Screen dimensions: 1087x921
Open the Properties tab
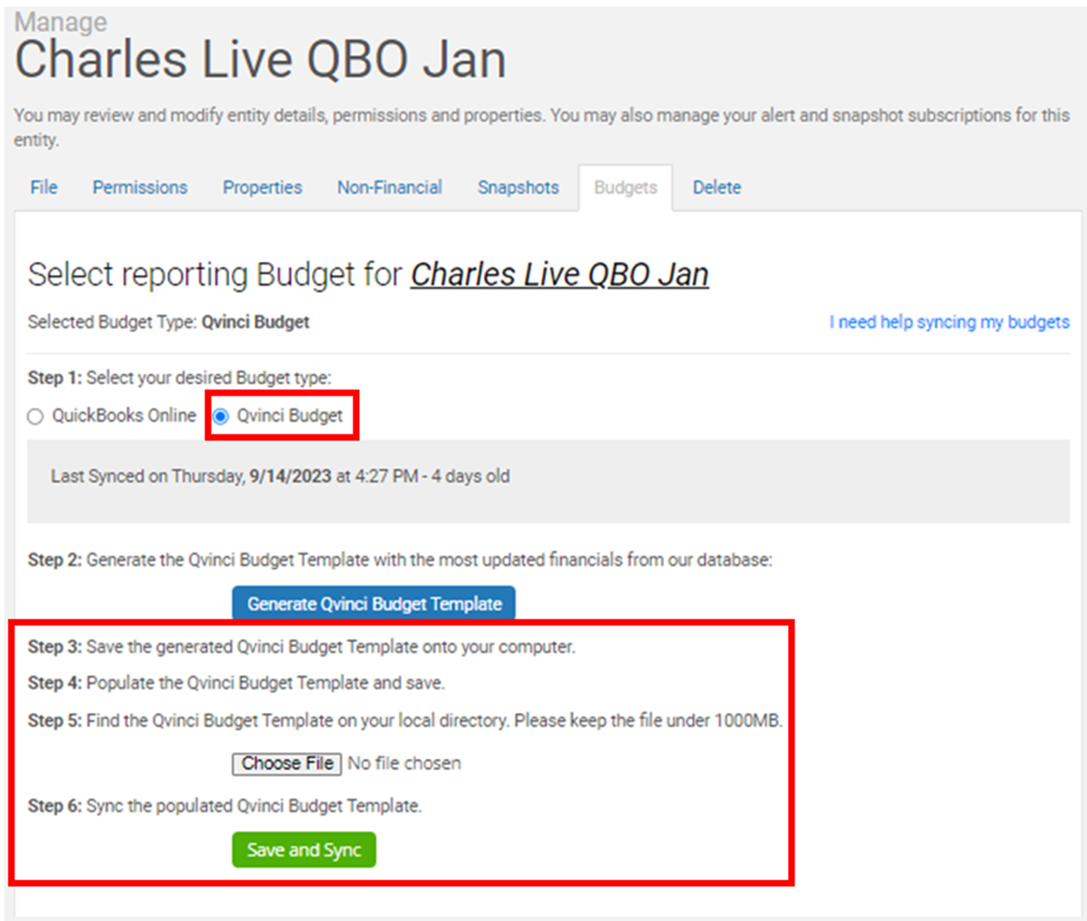(262, 188)
